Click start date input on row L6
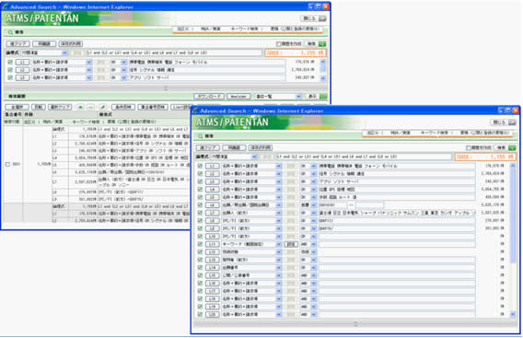523x338 pixels. [332, 204]
